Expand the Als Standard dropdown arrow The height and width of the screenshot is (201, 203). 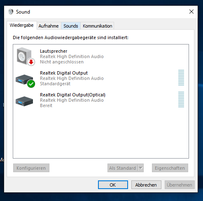click(x=141, y=168)
